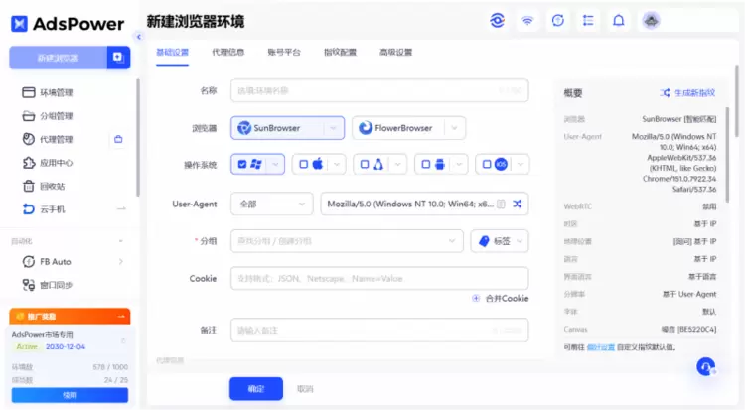Open the Android version dropdown arrow
Screen dimensions: 745x410
[x=459, y=165]
